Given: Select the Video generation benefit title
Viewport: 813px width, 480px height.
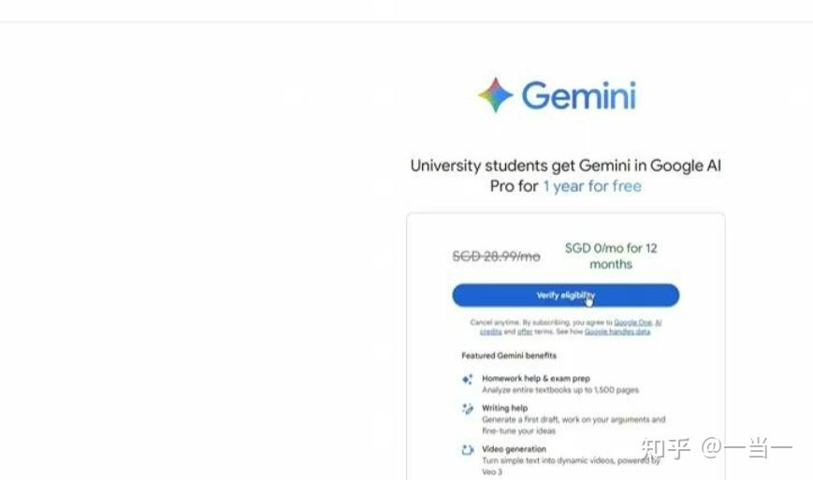Looking at the screenshot, I should pos(514,449).
